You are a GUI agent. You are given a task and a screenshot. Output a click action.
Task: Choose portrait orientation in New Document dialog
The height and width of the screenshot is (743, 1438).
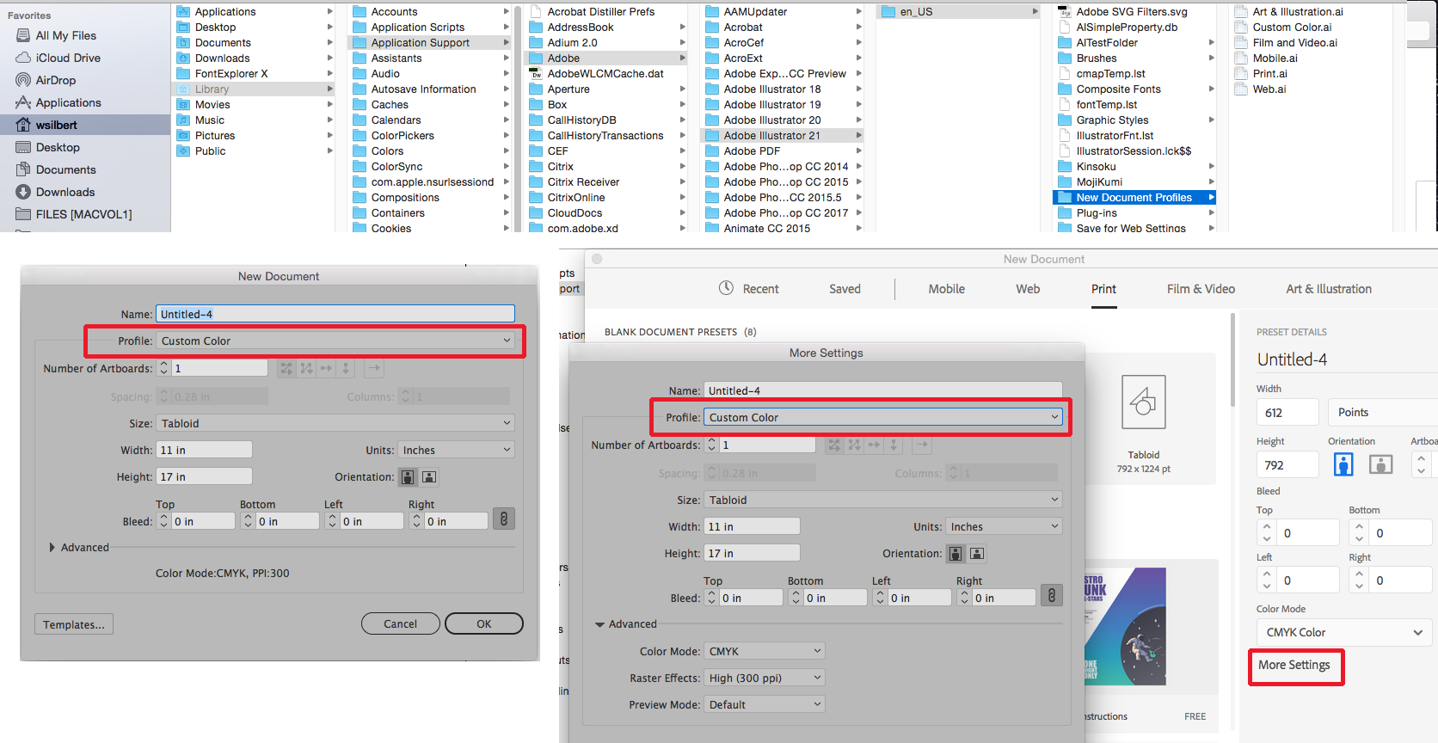point(409,476)
